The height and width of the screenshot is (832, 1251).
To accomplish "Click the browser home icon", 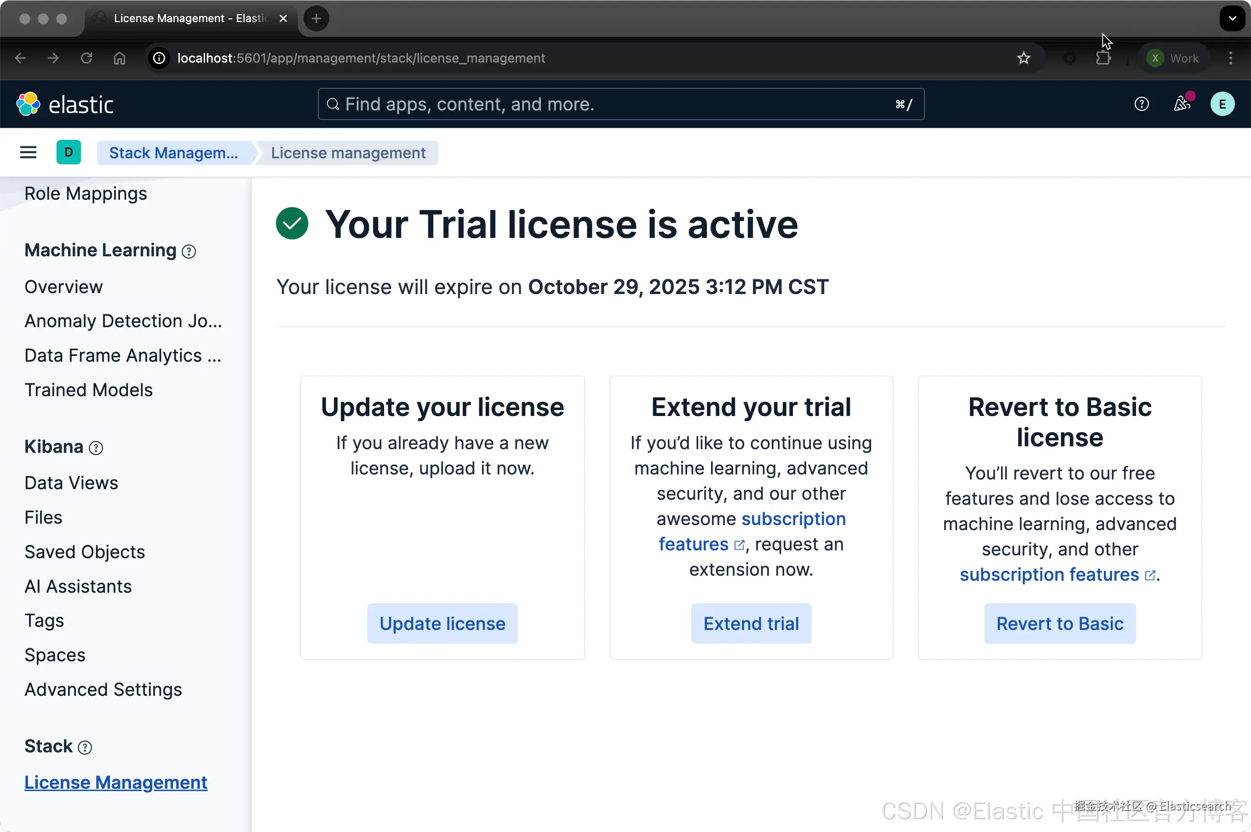I will click(x=120, y=58).
